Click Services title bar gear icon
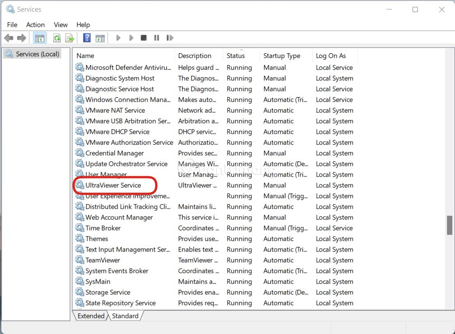This screenshot has height=334, width=455. (x=10, y=9)
